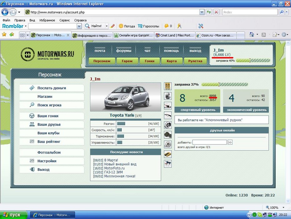The width and height of the screenshot is (291, 219).
Task: Click the green Карта button
Action: click(x=172, y=61)
